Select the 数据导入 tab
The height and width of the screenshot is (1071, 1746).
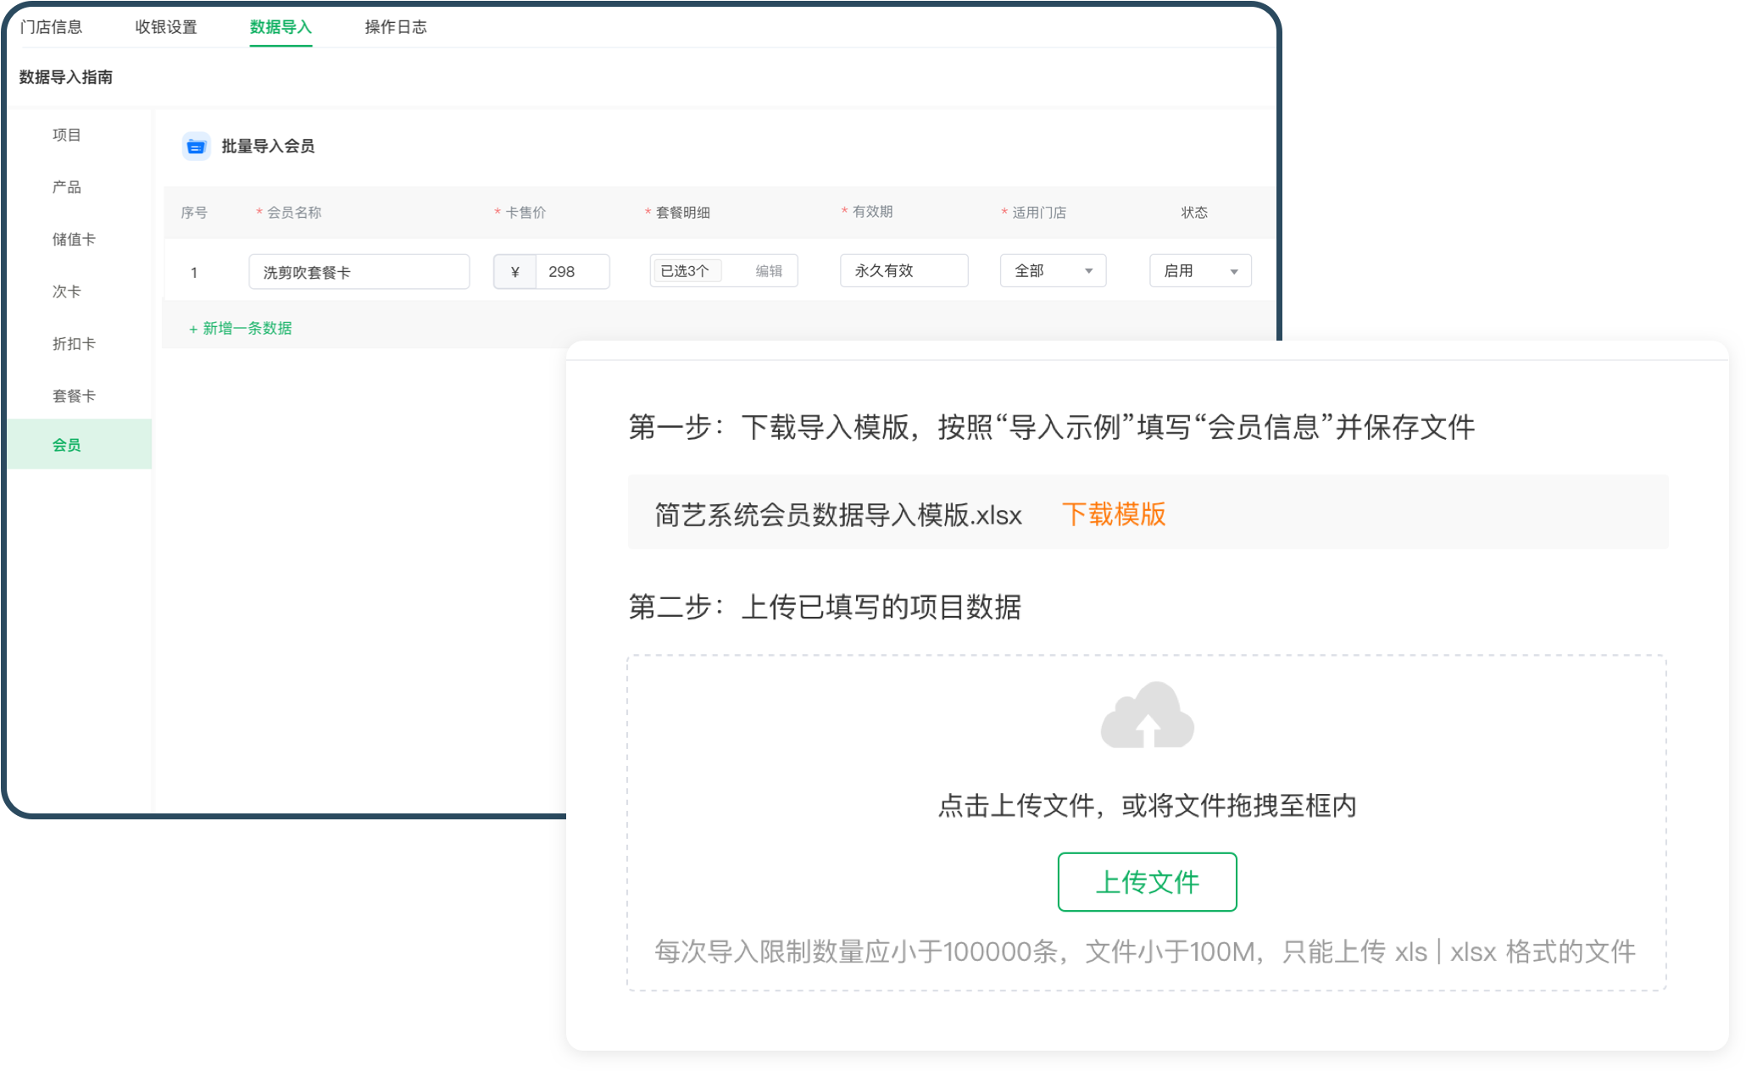pos(281,27)
